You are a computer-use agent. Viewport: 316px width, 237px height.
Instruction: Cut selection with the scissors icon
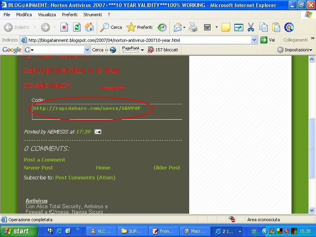point(251,27)
